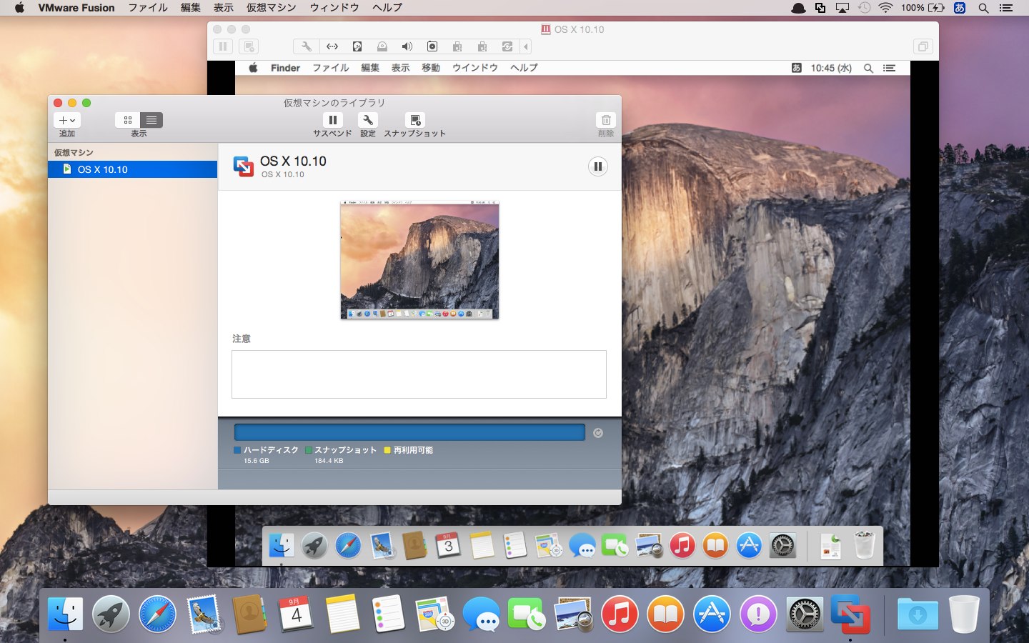
Task: Select OS X 10.10 in the virtual machine list
Action: tap(133, 169)
